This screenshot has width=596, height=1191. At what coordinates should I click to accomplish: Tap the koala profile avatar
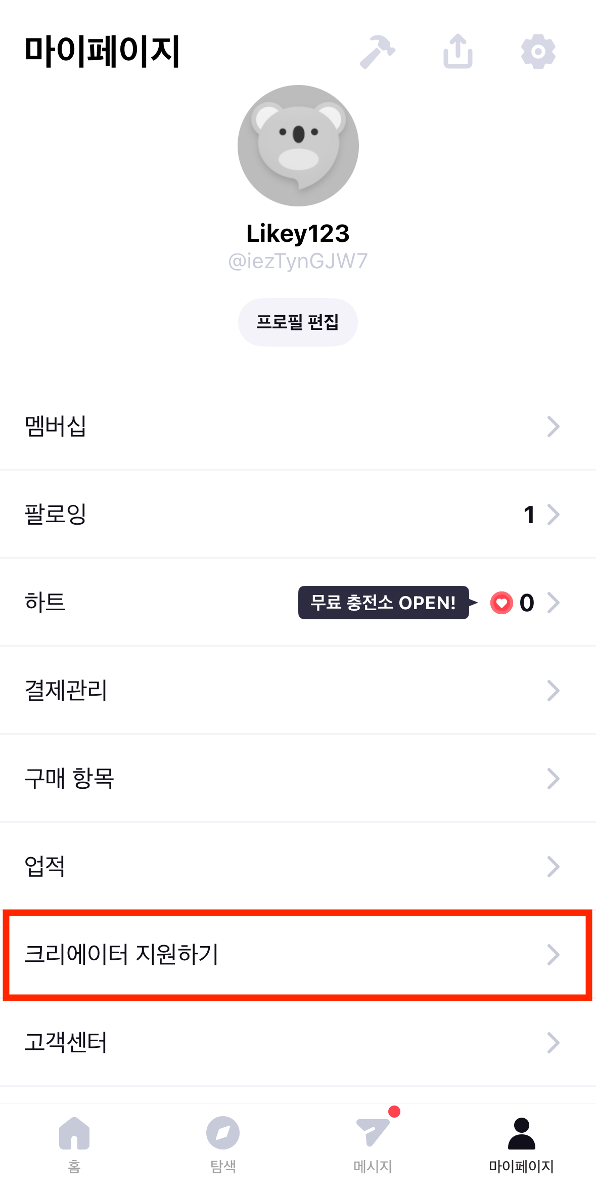[298, 146]
